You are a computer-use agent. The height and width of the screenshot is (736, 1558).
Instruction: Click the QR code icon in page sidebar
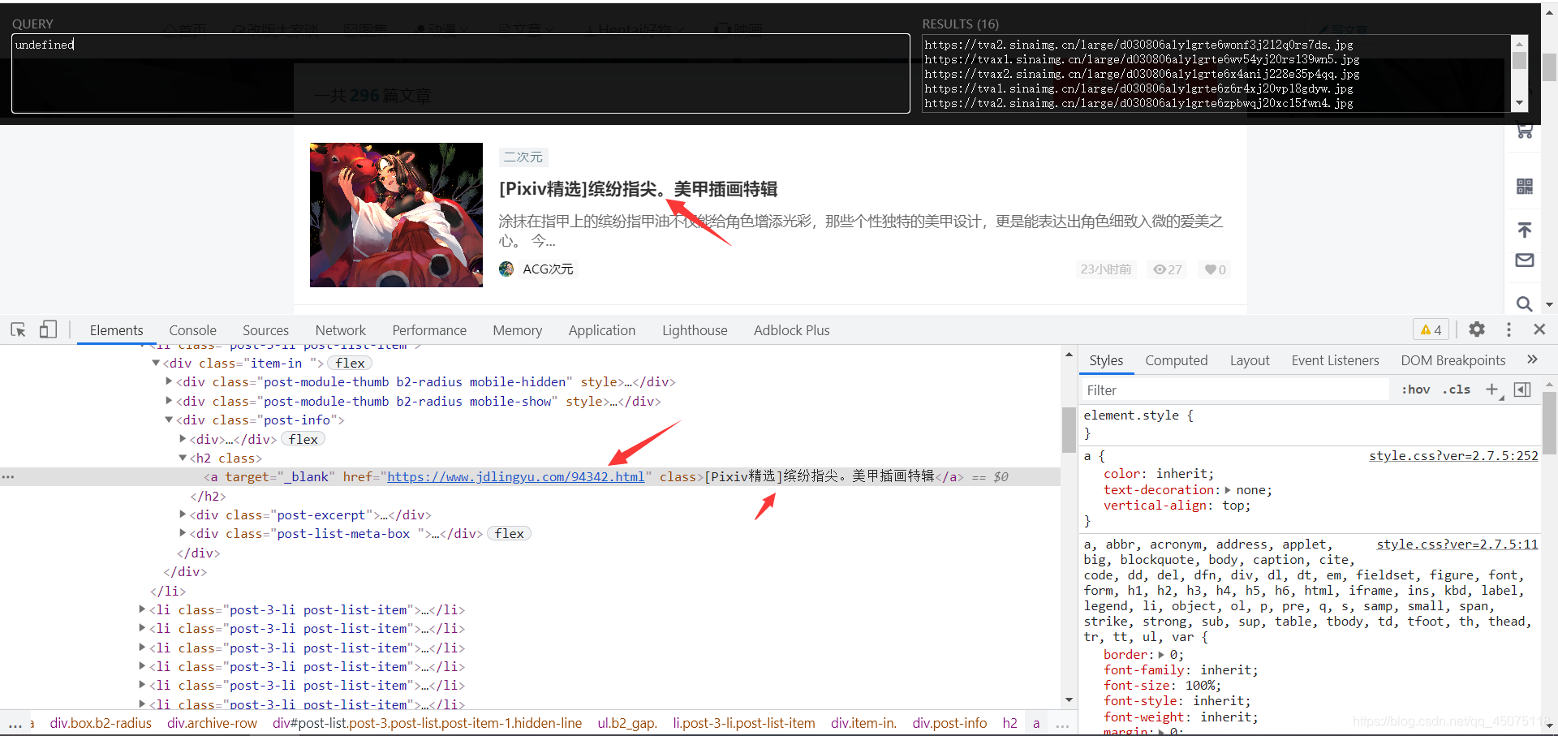click(1525, 187)
